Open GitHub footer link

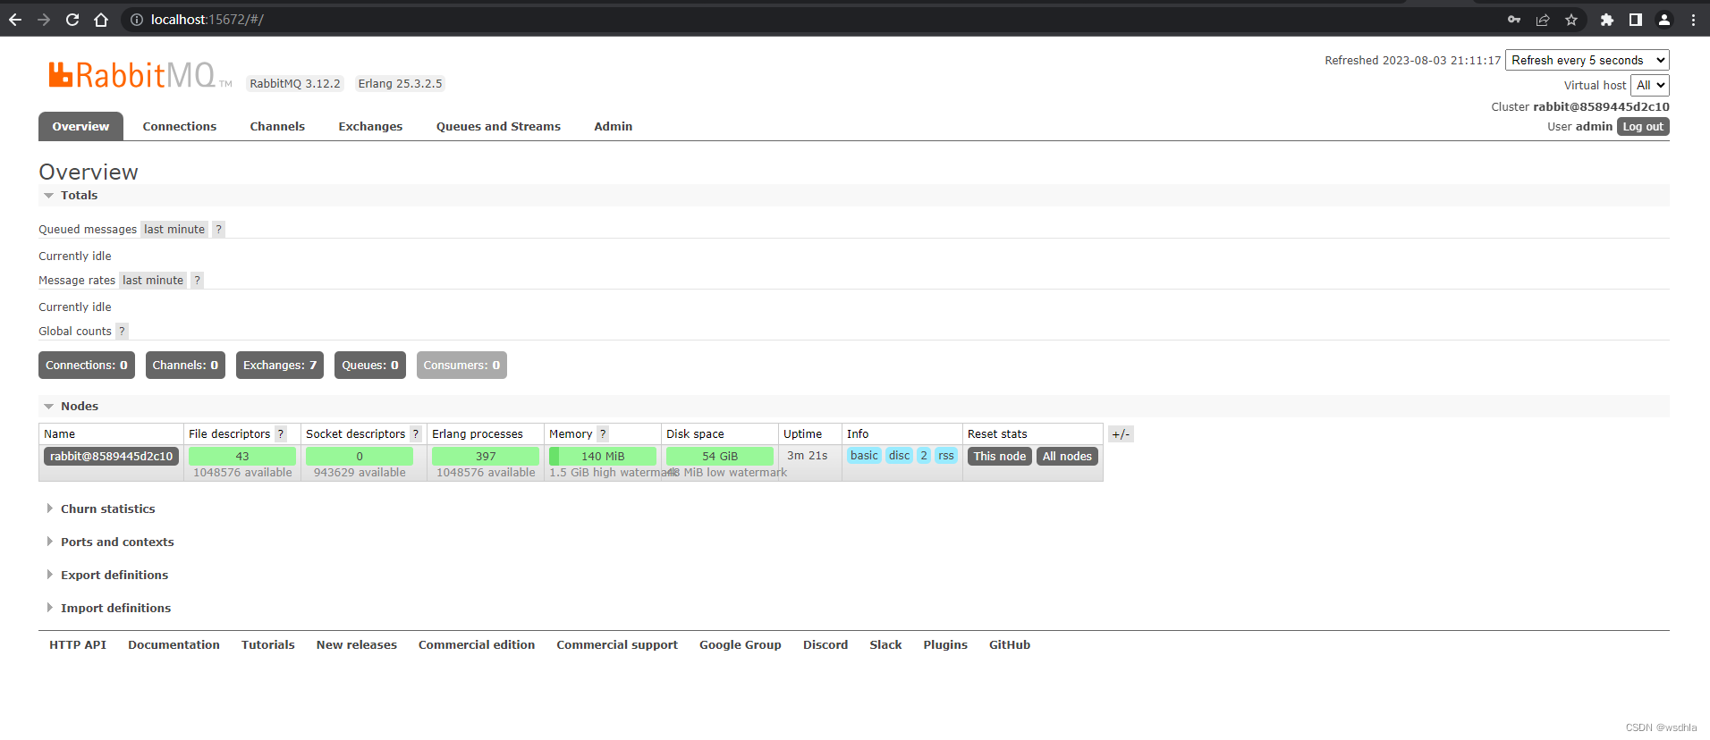coord(1010,645)
